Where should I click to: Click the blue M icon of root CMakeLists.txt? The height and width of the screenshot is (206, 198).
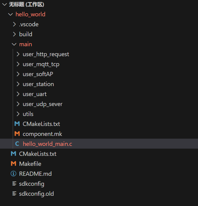[13, 154]
